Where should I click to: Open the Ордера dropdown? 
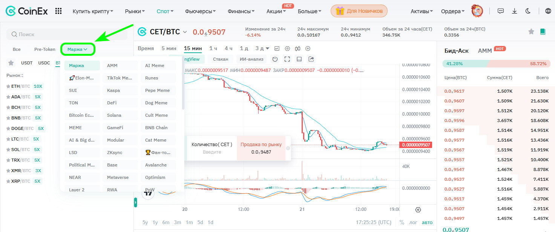point(453,11)
